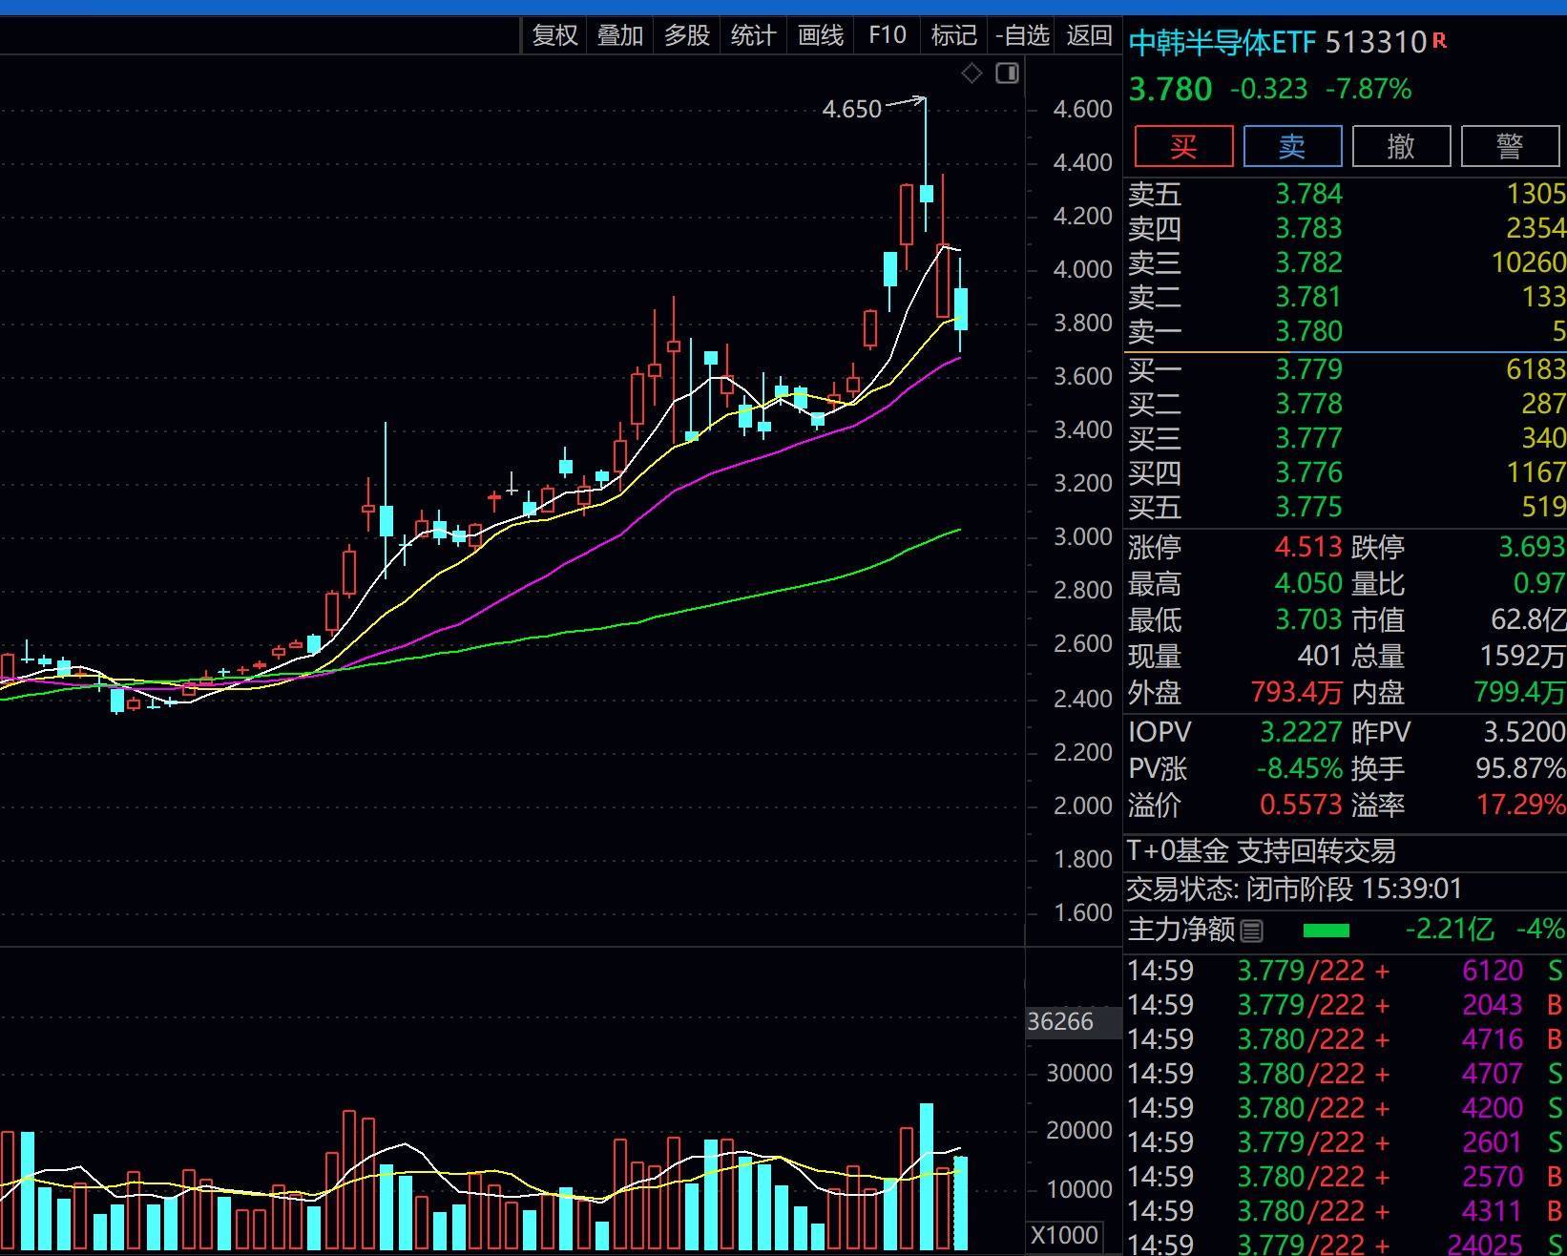
Task: Open the 警 price alert button
Action: 1510,146
